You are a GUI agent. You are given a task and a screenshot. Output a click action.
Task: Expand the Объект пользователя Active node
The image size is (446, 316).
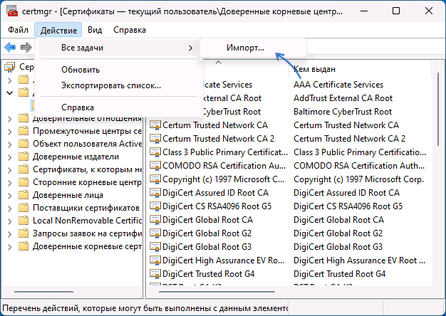point(10,144)
